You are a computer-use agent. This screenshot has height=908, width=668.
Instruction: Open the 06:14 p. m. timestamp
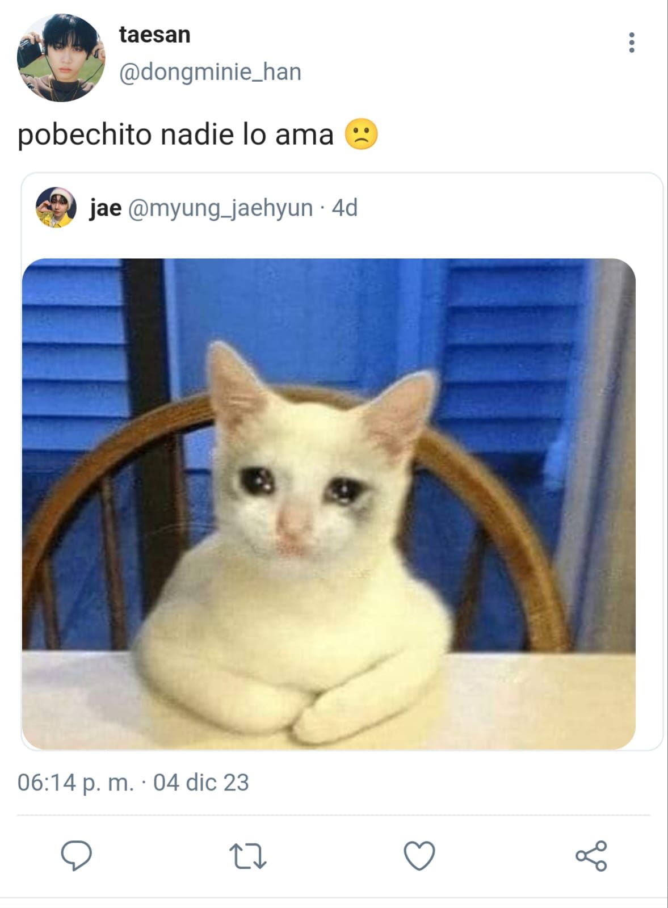(x=75, y=783)
